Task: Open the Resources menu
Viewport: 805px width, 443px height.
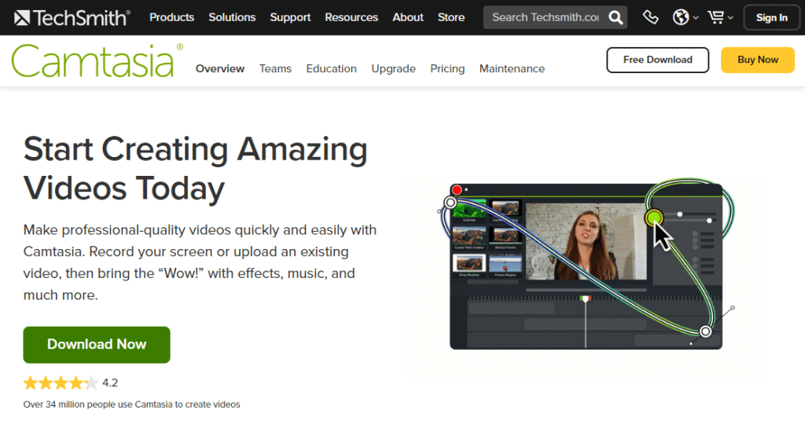Action: [351, 17]
